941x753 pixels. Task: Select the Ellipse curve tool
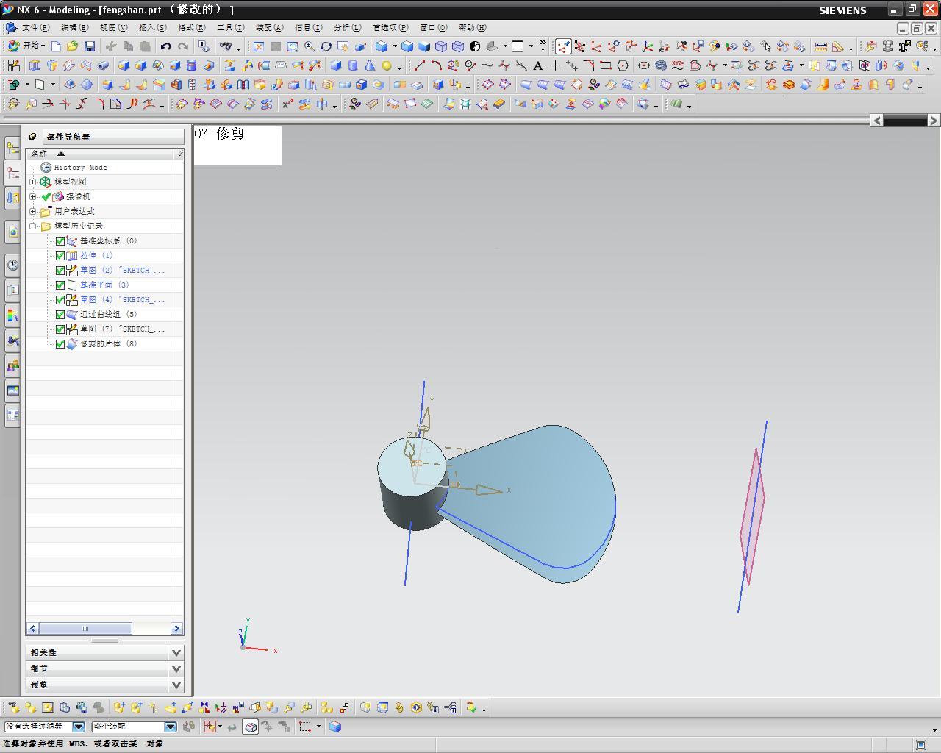click(x=644, y=65)
